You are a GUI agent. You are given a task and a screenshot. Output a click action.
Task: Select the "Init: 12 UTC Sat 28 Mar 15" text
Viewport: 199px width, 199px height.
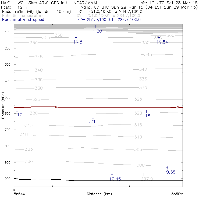(x=168, y=3)
